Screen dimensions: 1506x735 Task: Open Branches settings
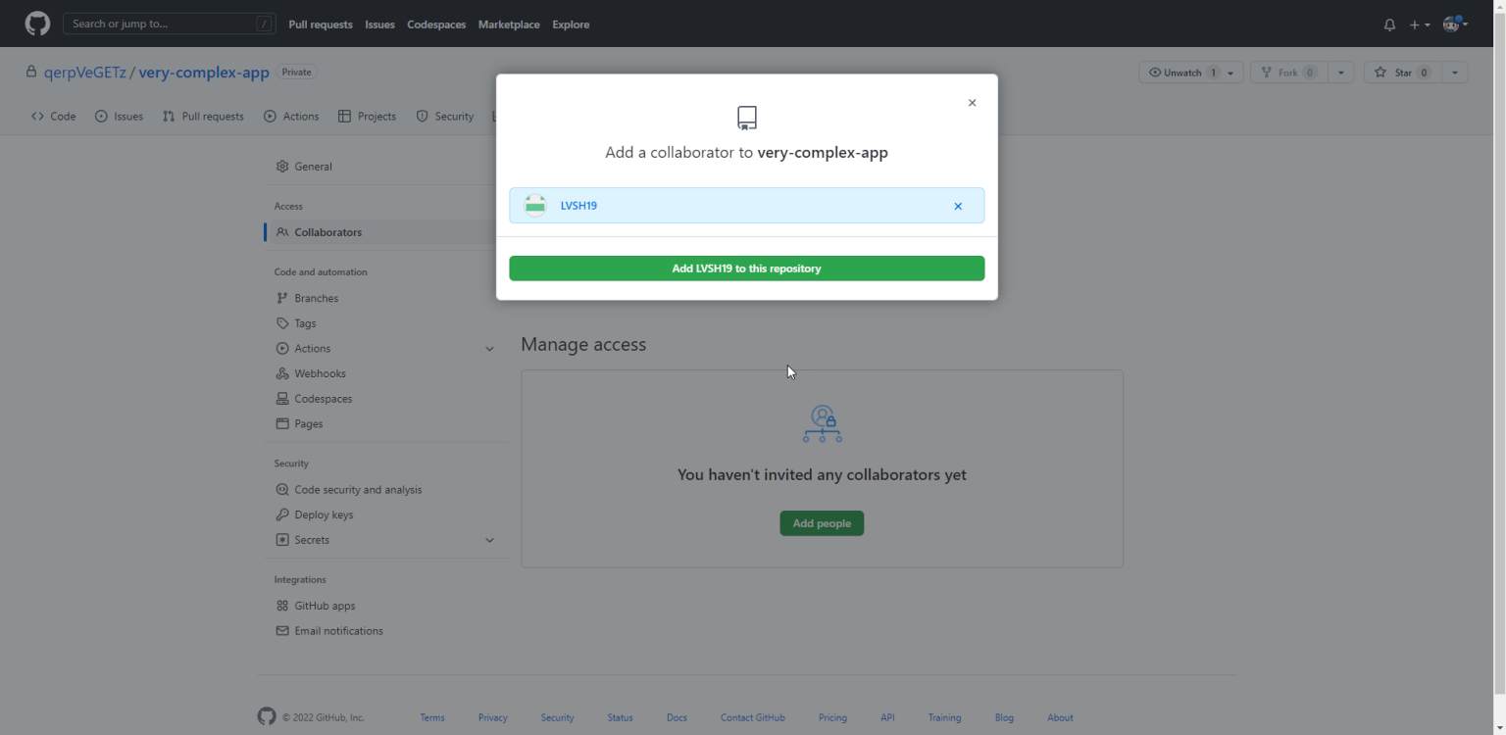coord(386,298)
